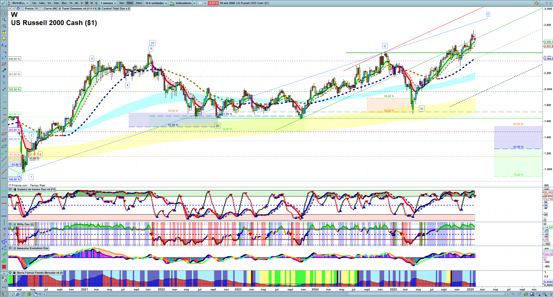Expand the 1 semana timeframe dropdown
Image resolution: width=553 pixels, height=297 pixels.
click(x=108, y=3)
